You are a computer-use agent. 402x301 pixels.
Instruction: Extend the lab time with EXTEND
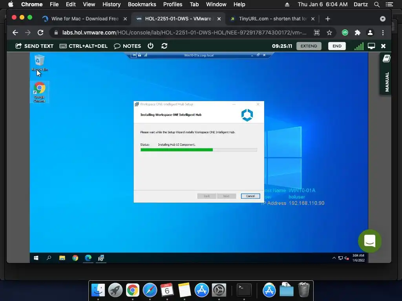pos(309,46)
